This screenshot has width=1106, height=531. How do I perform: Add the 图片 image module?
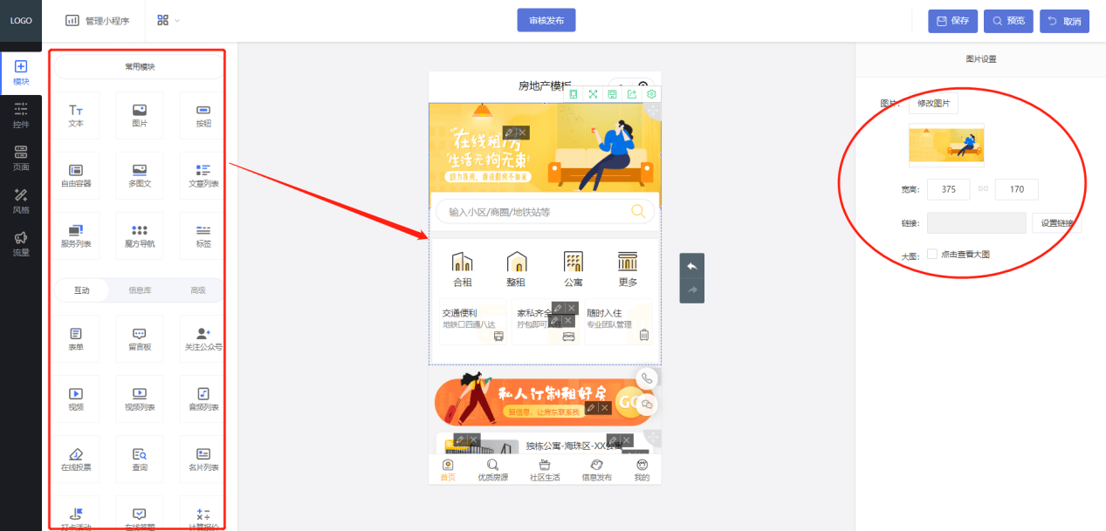click(140, 116)
